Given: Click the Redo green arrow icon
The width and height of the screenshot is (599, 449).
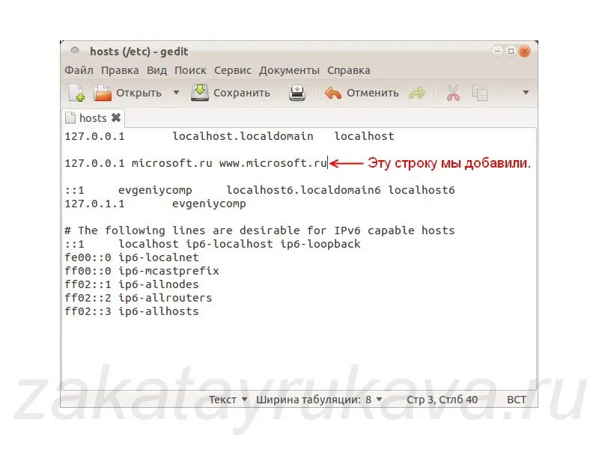Looking at the screenshot, I should pos(417,93).
